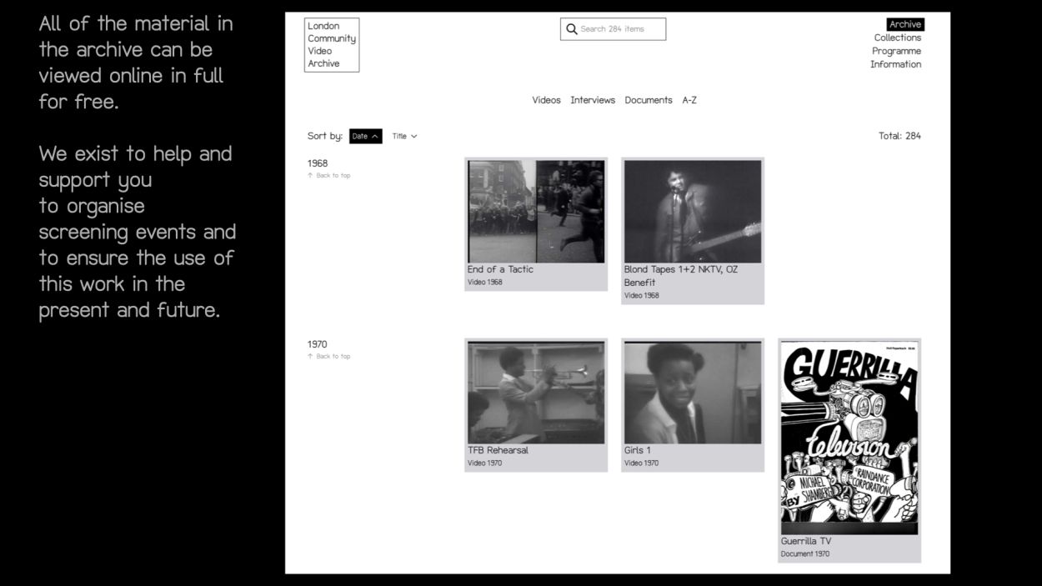This screenshot has width=1042, height=586.
Task: Click Back to top under 1970
Action: coord(329,357)
